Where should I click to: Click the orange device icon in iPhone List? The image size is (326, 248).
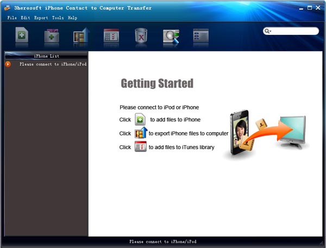(8, 64)
